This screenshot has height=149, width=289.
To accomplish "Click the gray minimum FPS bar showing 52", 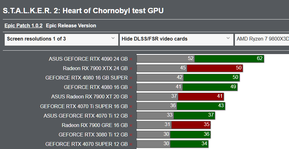I will click(165, 59).
